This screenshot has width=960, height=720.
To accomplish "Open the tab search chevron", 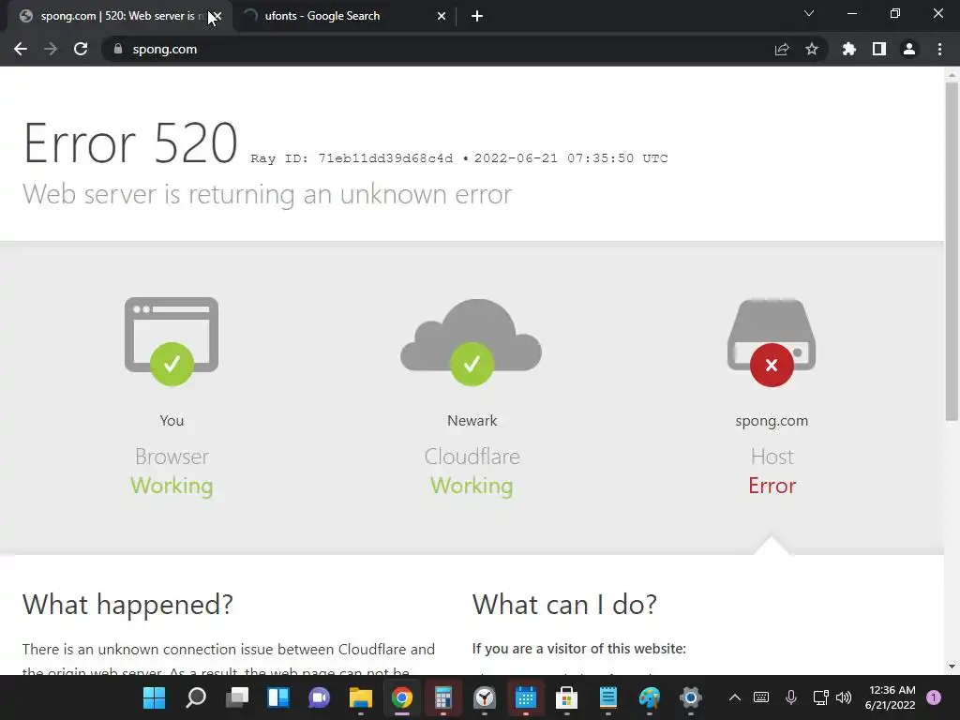I will click(x=809, y=13).
